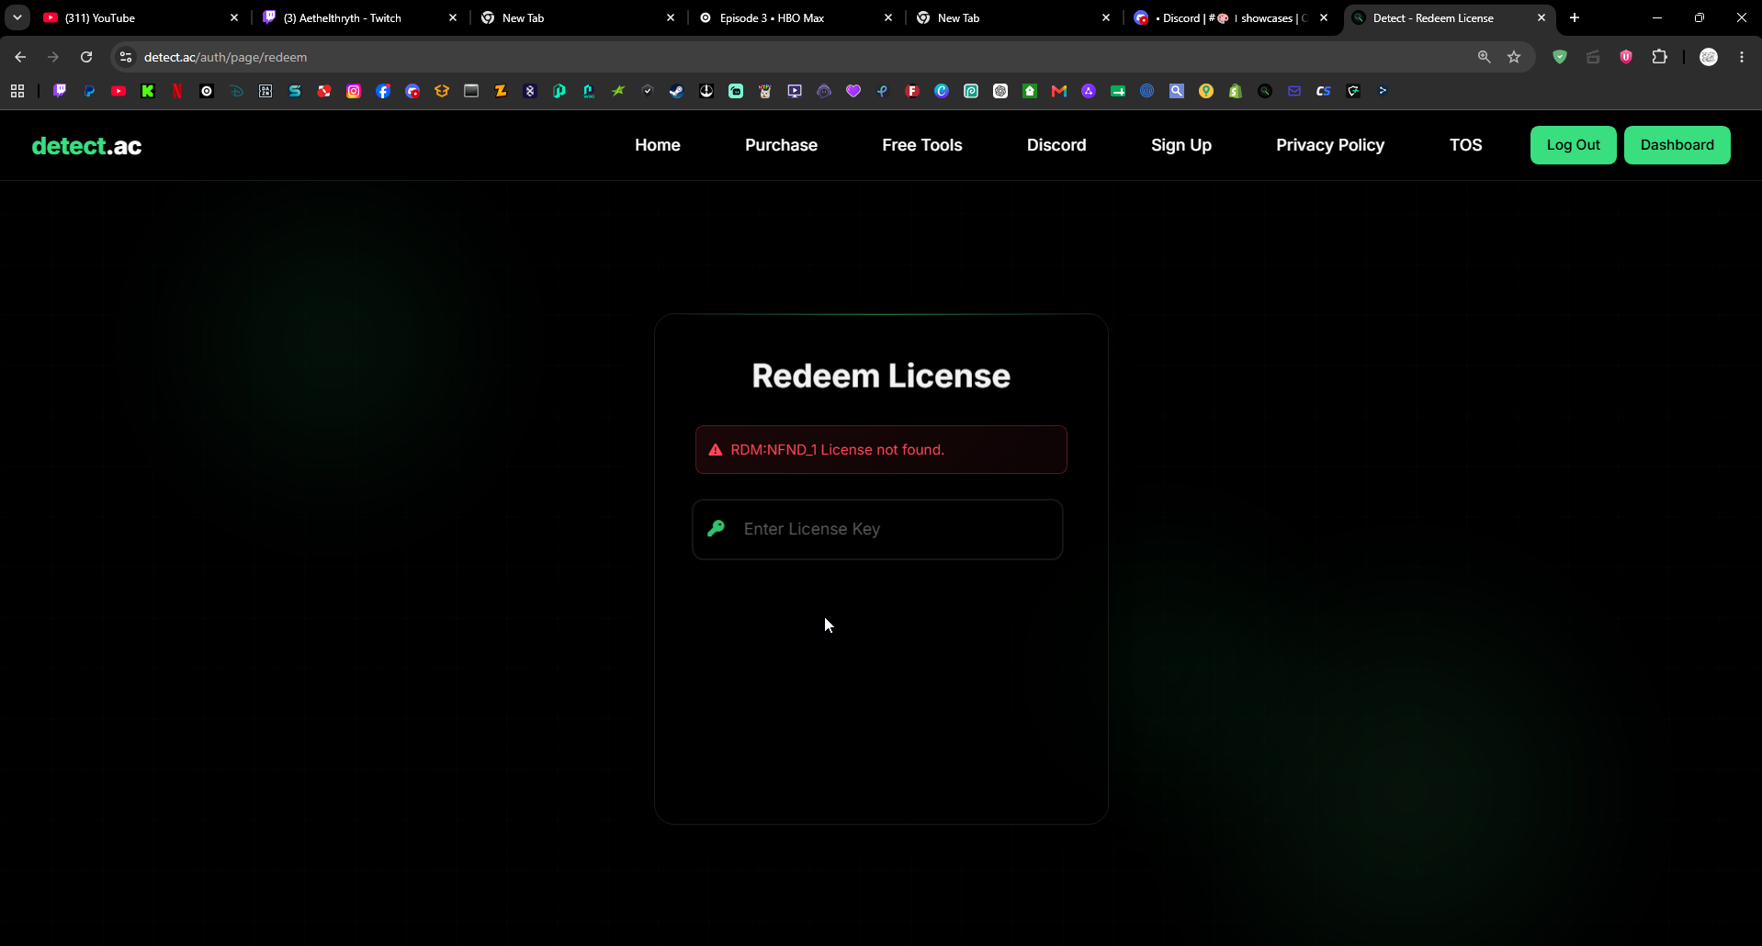The image size is (1762, 946).
Task: Open the purple heart bookmark icon
Action: pos(853,91)
